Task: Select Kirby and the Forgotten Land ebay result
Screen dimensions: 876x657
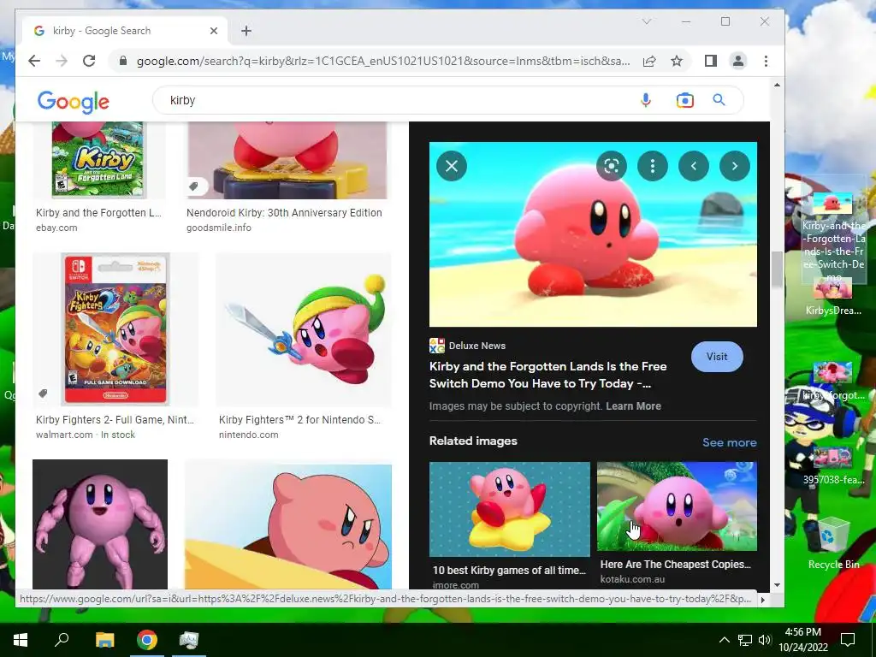Action: (x=98, y=160)
